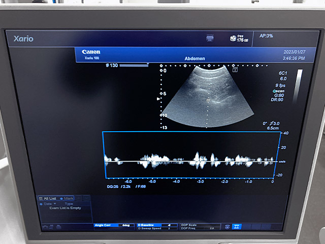Click the cine frame slider next to #130
This screenshot has width=325, height=244.
134,65
